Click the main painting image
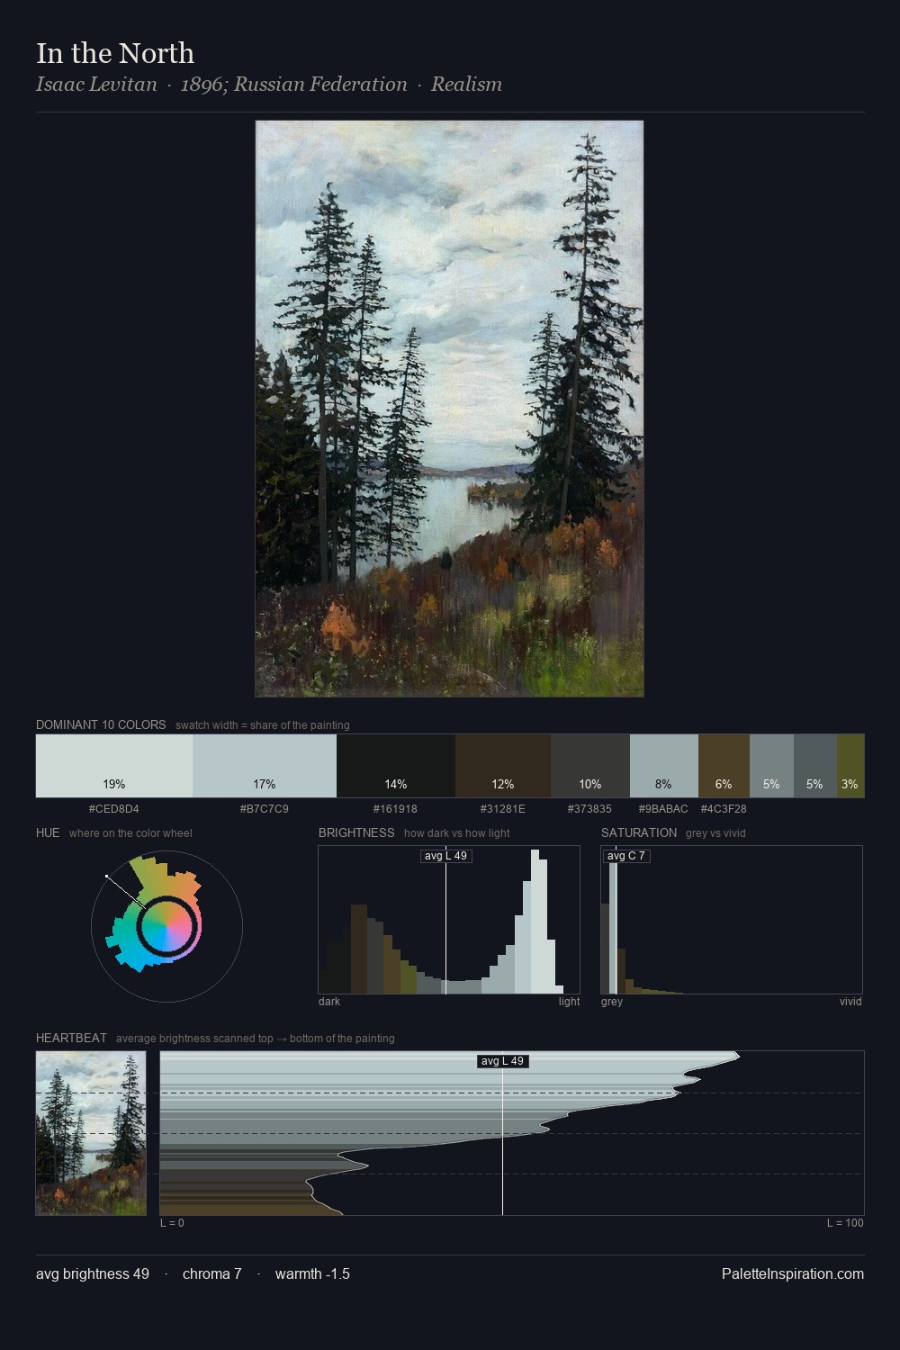The image size is (900, 1350). click(449, 409)
